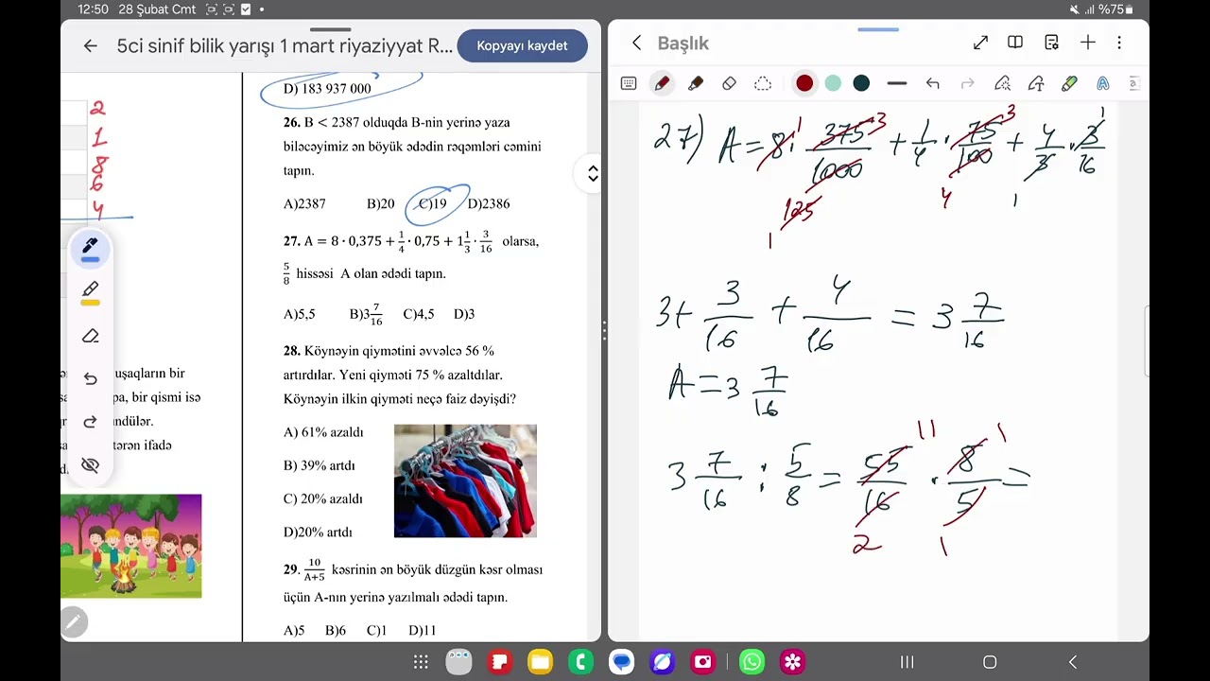Select answer A)2387 for question 26
The height and width of the screenshot is (681, 1210).
304,203
